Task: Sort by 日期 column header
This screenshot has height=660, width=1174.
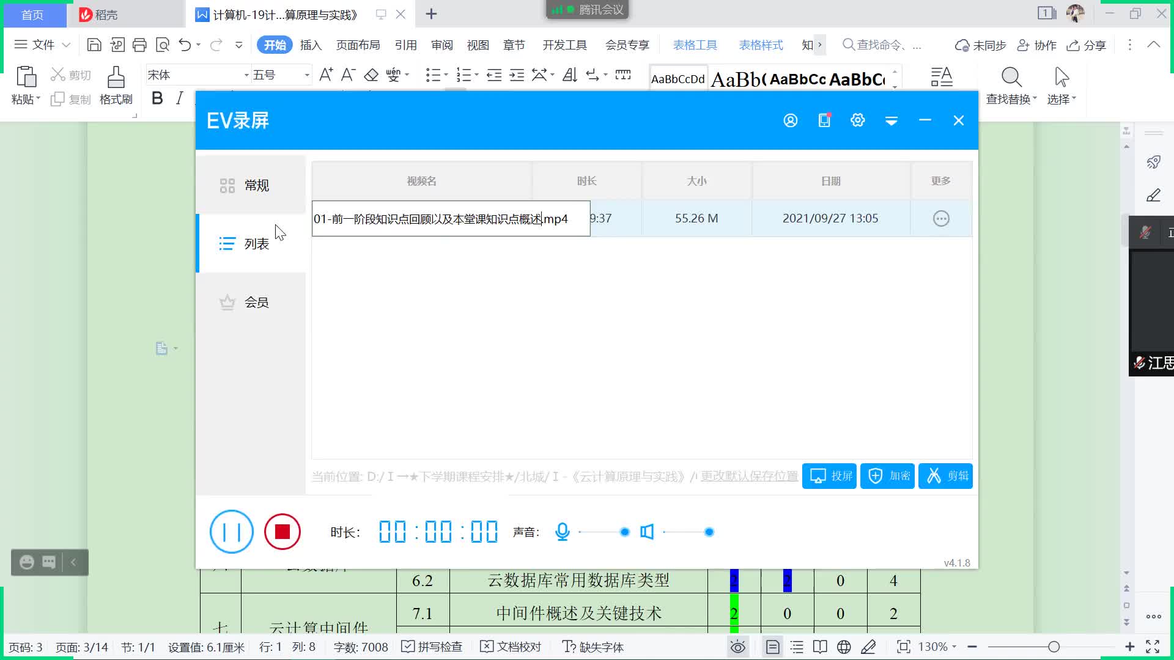Action: tap(830, 181)
